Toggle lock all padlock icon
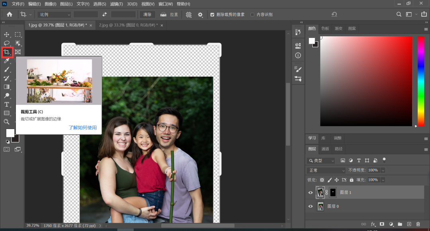The height and width of the screenshot is (231, 430). 352,180
